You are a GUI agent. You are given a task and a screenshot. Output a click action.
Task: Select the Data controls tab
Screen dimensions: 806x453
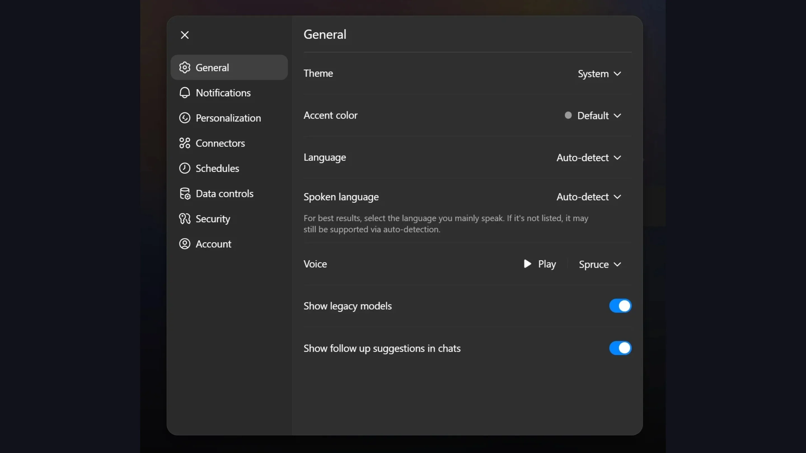click(x=229, y=194)
